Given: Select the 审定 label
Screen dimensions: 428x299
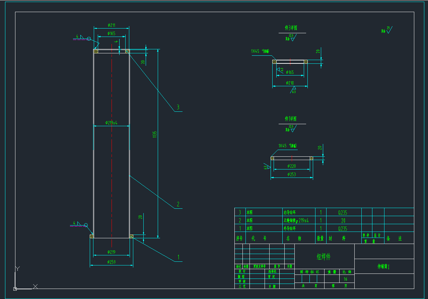Looking at the screenshot, I should coord(272,277).
